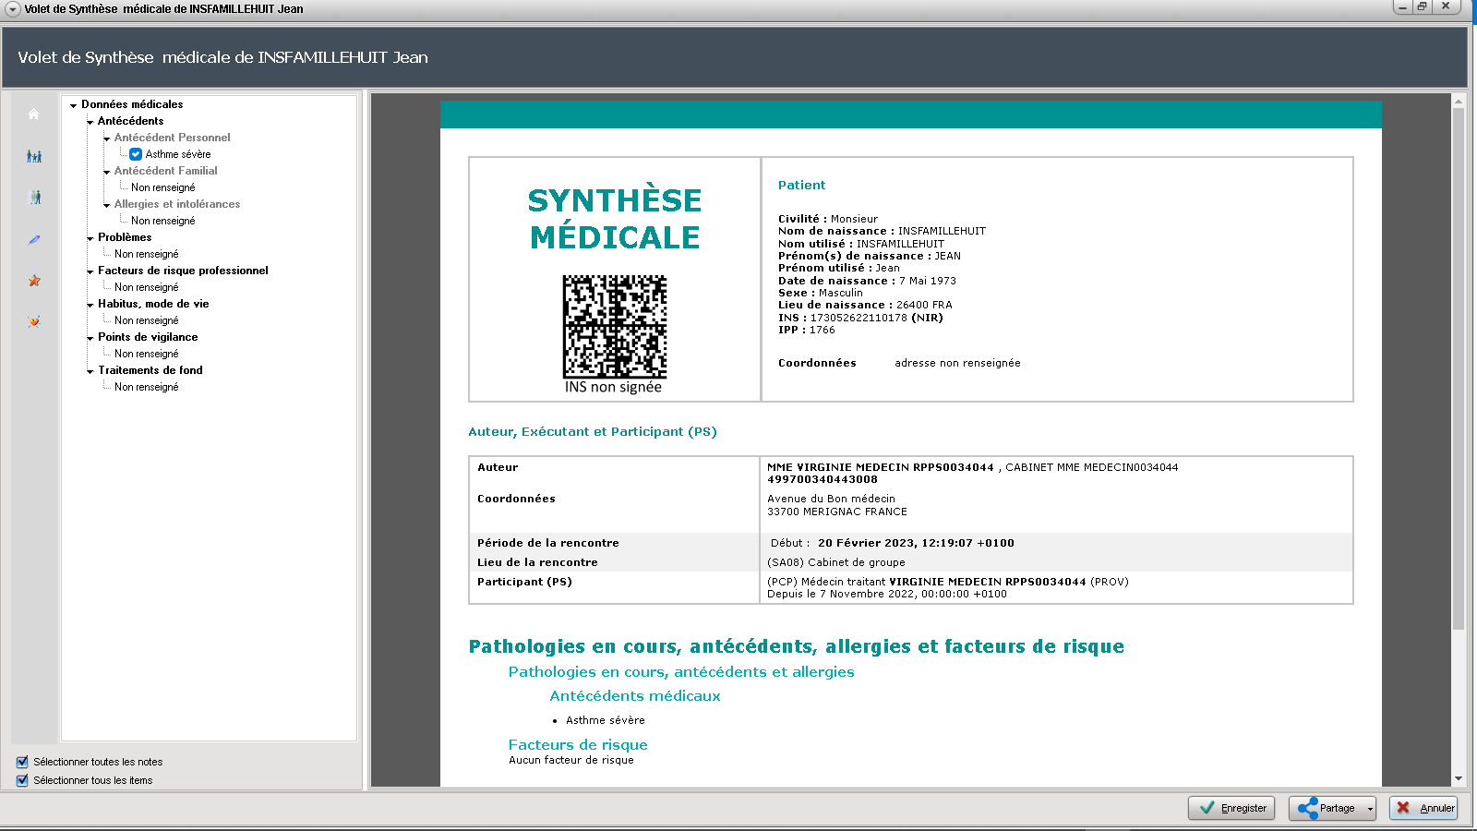Click scroll down arrow of document preview
The height and width of the screenshot is (831, 1477).
1459,779
